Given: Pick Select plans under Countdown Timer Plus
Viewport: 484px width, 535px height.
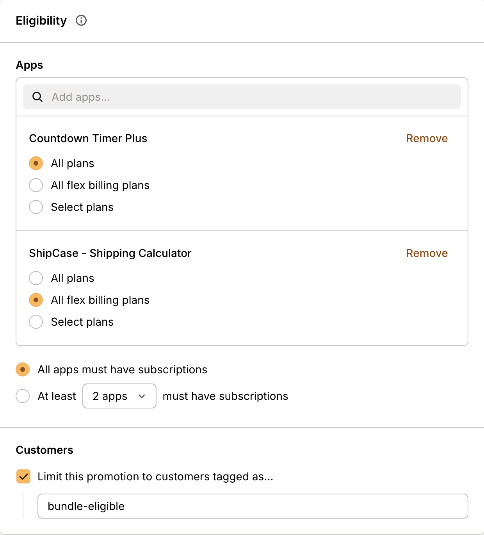Looking at the screenshot, I should pos(36,207).
